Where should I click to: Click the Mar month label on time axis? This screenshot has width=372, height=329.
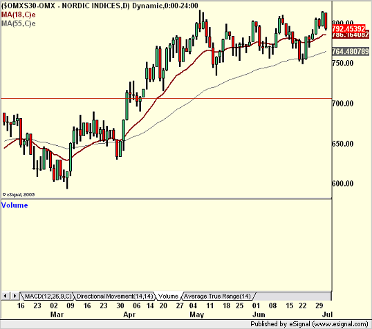point(57,314)
